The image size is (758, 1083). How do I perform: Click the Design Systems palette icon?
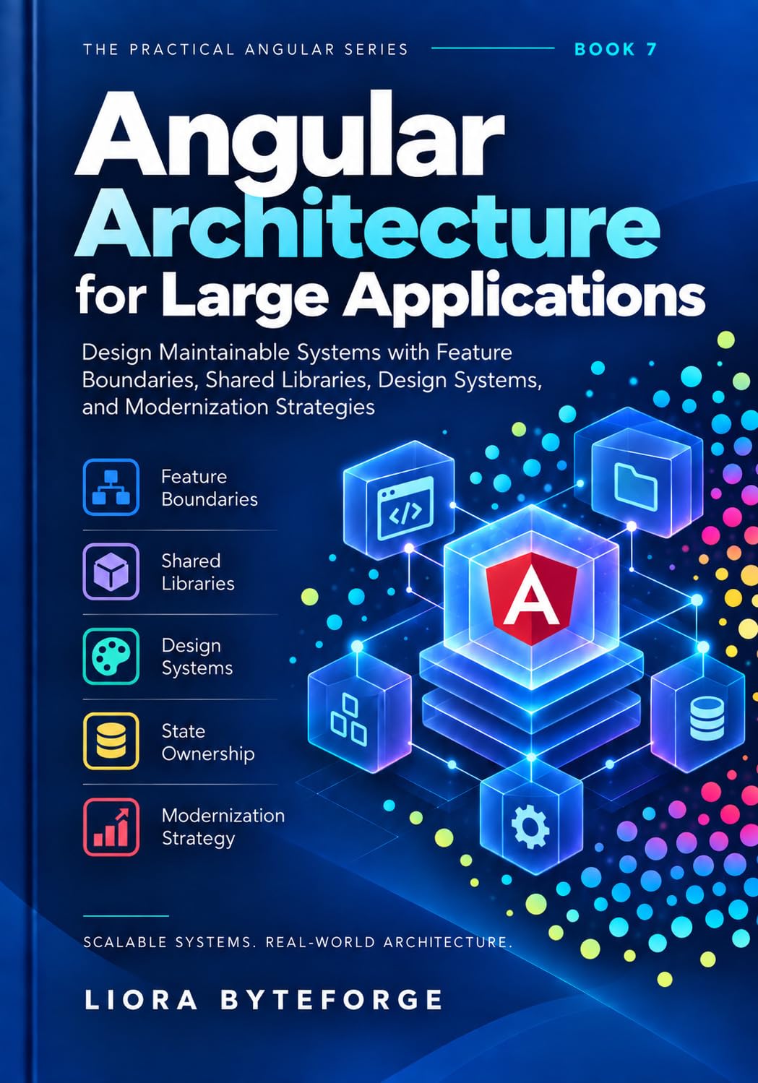click(111, 656)
